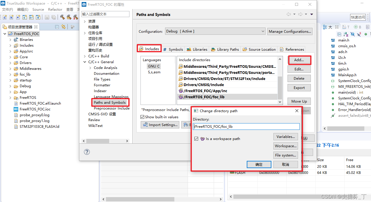Screen dimensions: 371x202
Task: Select the S,s,asm language entry
Action: pyautogui.click(x=154, y=72)
